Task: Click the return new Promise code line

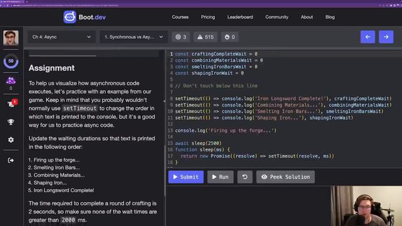Action: pos(257,156)
